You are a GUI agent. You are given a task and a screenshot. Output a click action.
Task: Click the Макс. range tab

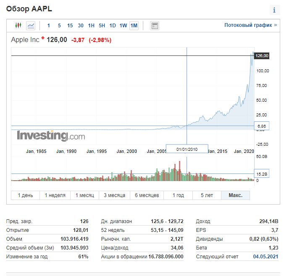(235, 195)
